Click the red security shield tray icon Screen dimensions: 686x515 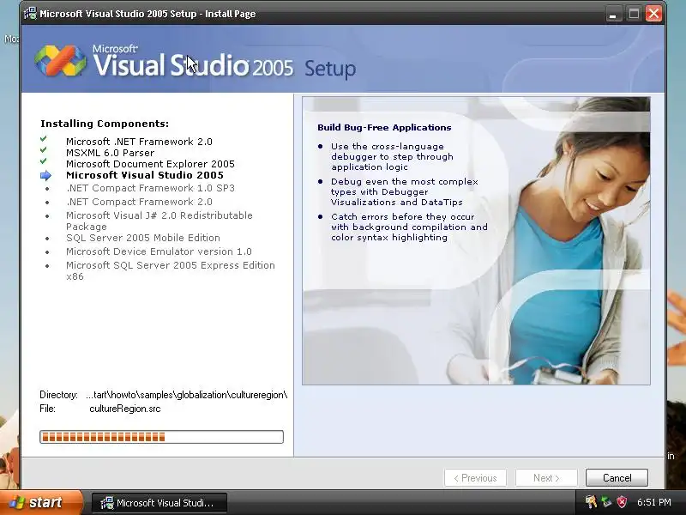pyautogui.click(x=622, y=502)
